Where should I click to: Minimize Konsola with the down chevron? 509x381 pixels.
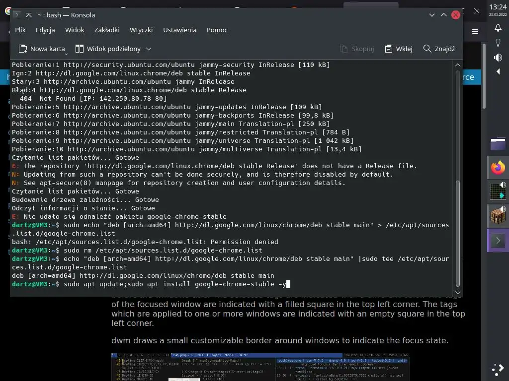(x=432, y=15)
